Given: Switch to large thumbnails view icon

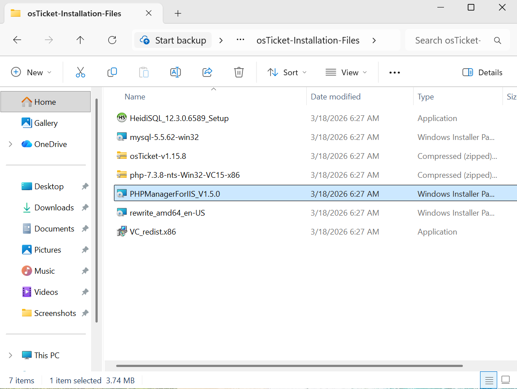Looking at the screenshot, I should [x=506, y=380].
